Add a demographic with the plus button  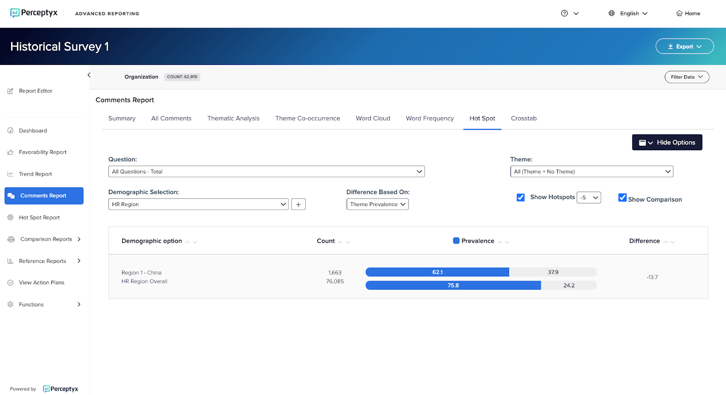coord(298,204)
